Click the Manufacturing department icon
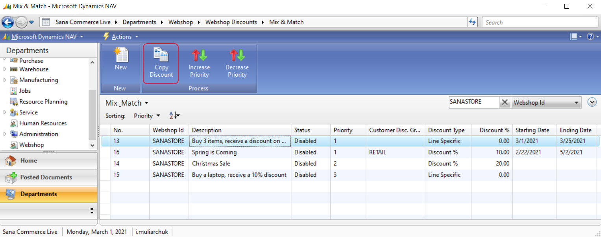Viewport: 601px width, 237px height. [x=14, y=80]
